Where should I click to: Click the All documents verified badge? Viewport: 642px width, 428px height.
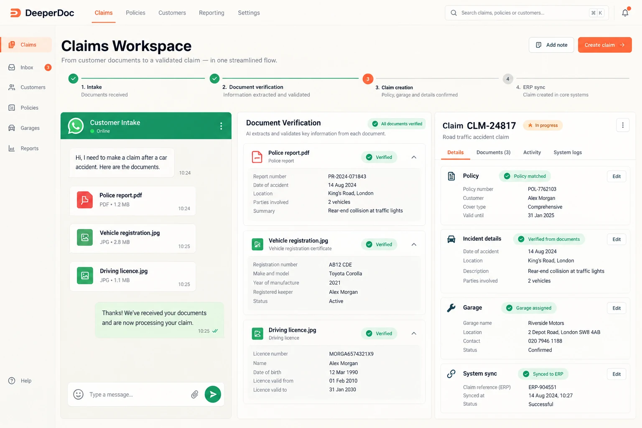coord(397,124)
